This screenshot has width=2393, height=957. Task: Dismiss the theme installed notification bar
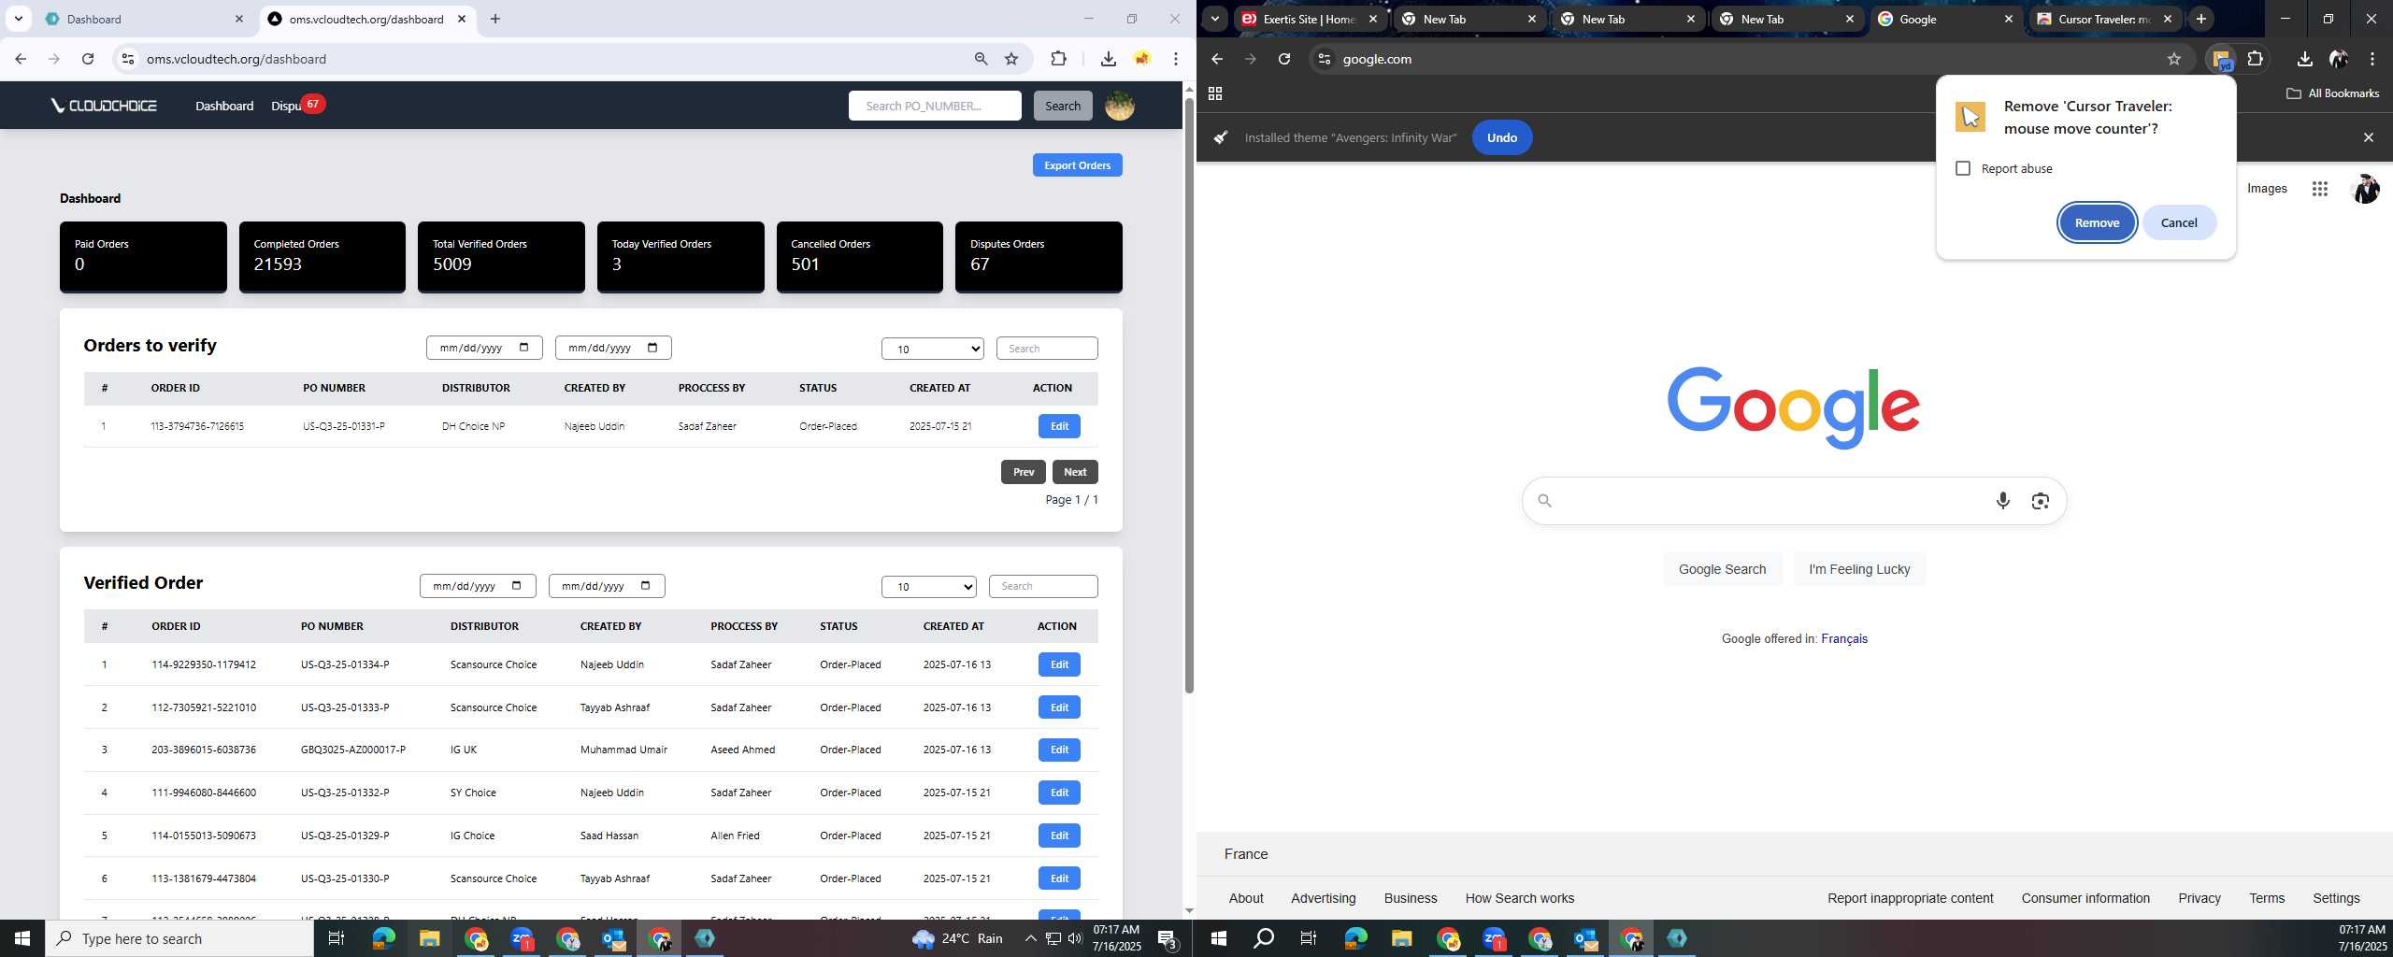pos(2368,137)
